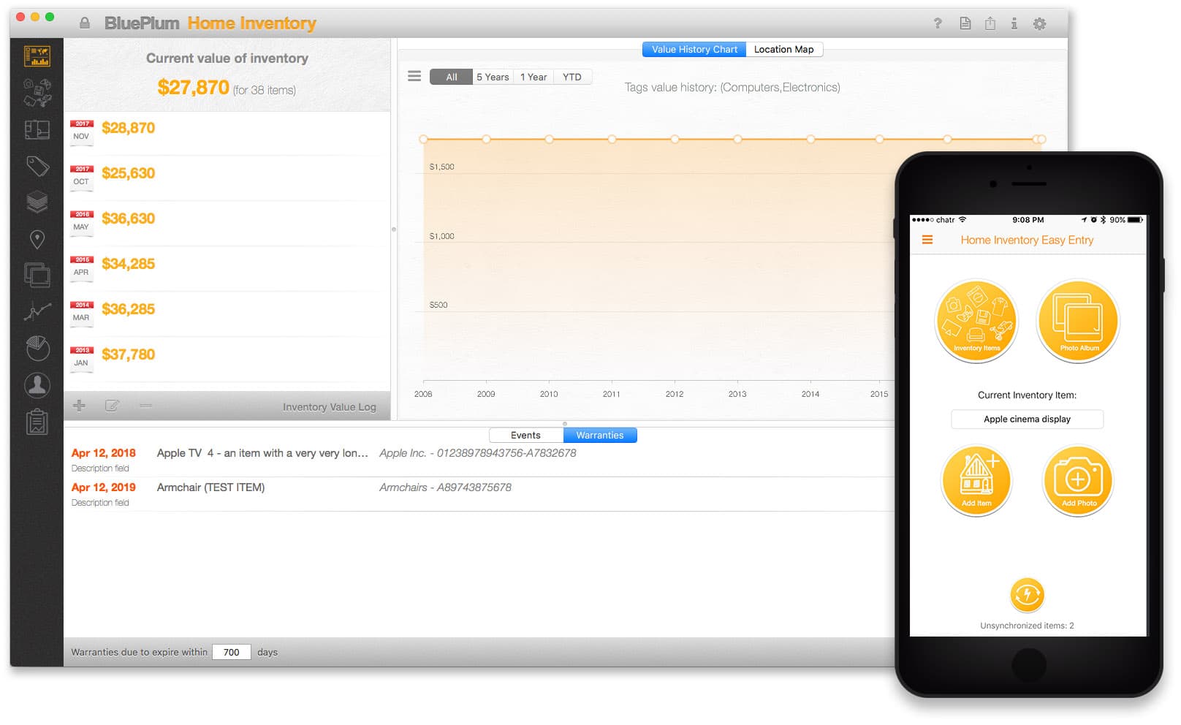
Task: Open help question mark icon
Action: pyautogui.click(x=938, y=23)
